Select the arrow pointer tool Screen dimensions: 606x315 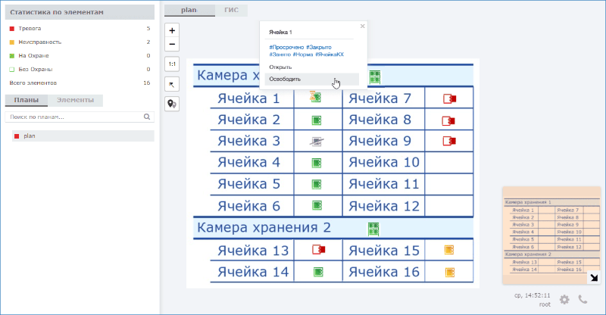point(172,84)
